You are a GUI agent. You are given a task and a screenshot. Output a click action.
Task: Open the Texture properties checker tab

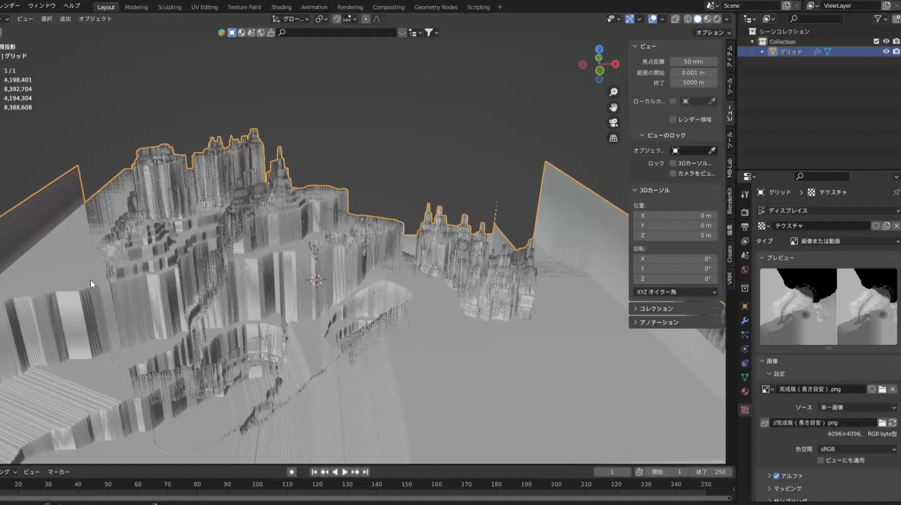(745, 410)
